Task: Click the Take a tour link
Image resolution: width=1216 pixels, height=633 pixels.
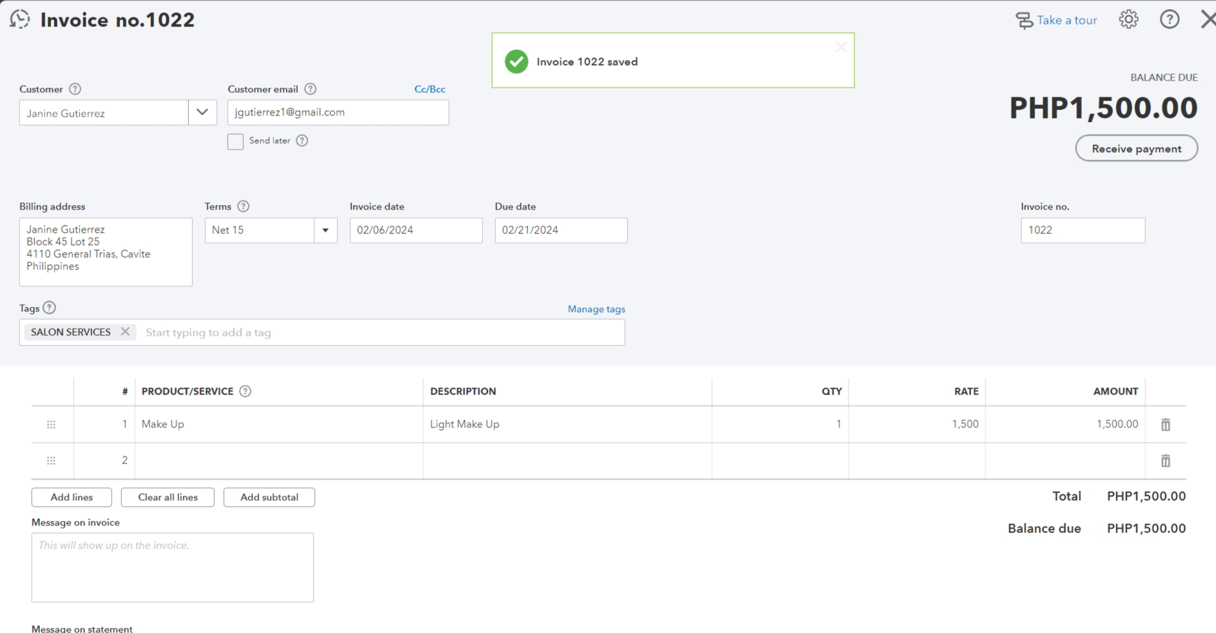Action: point(1066,20)
